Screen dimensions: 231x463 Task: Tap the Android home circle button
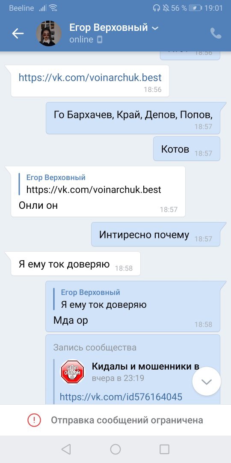pyautogui.click(x=115, y=449)
